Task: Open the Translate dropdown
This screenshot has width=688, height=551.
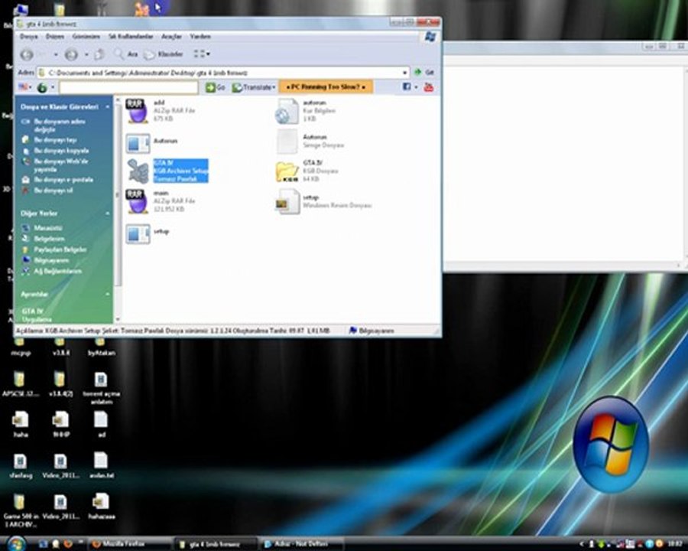Action: point(254,87)
